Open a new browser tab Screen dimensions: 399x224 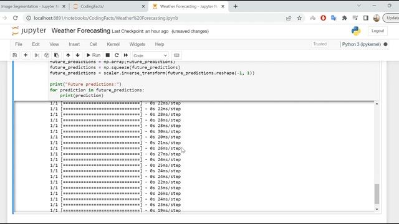[x=236, y=6]
